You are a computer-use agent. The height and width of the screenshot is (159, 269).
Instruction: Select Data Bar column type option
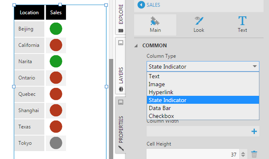coord(203,108)
